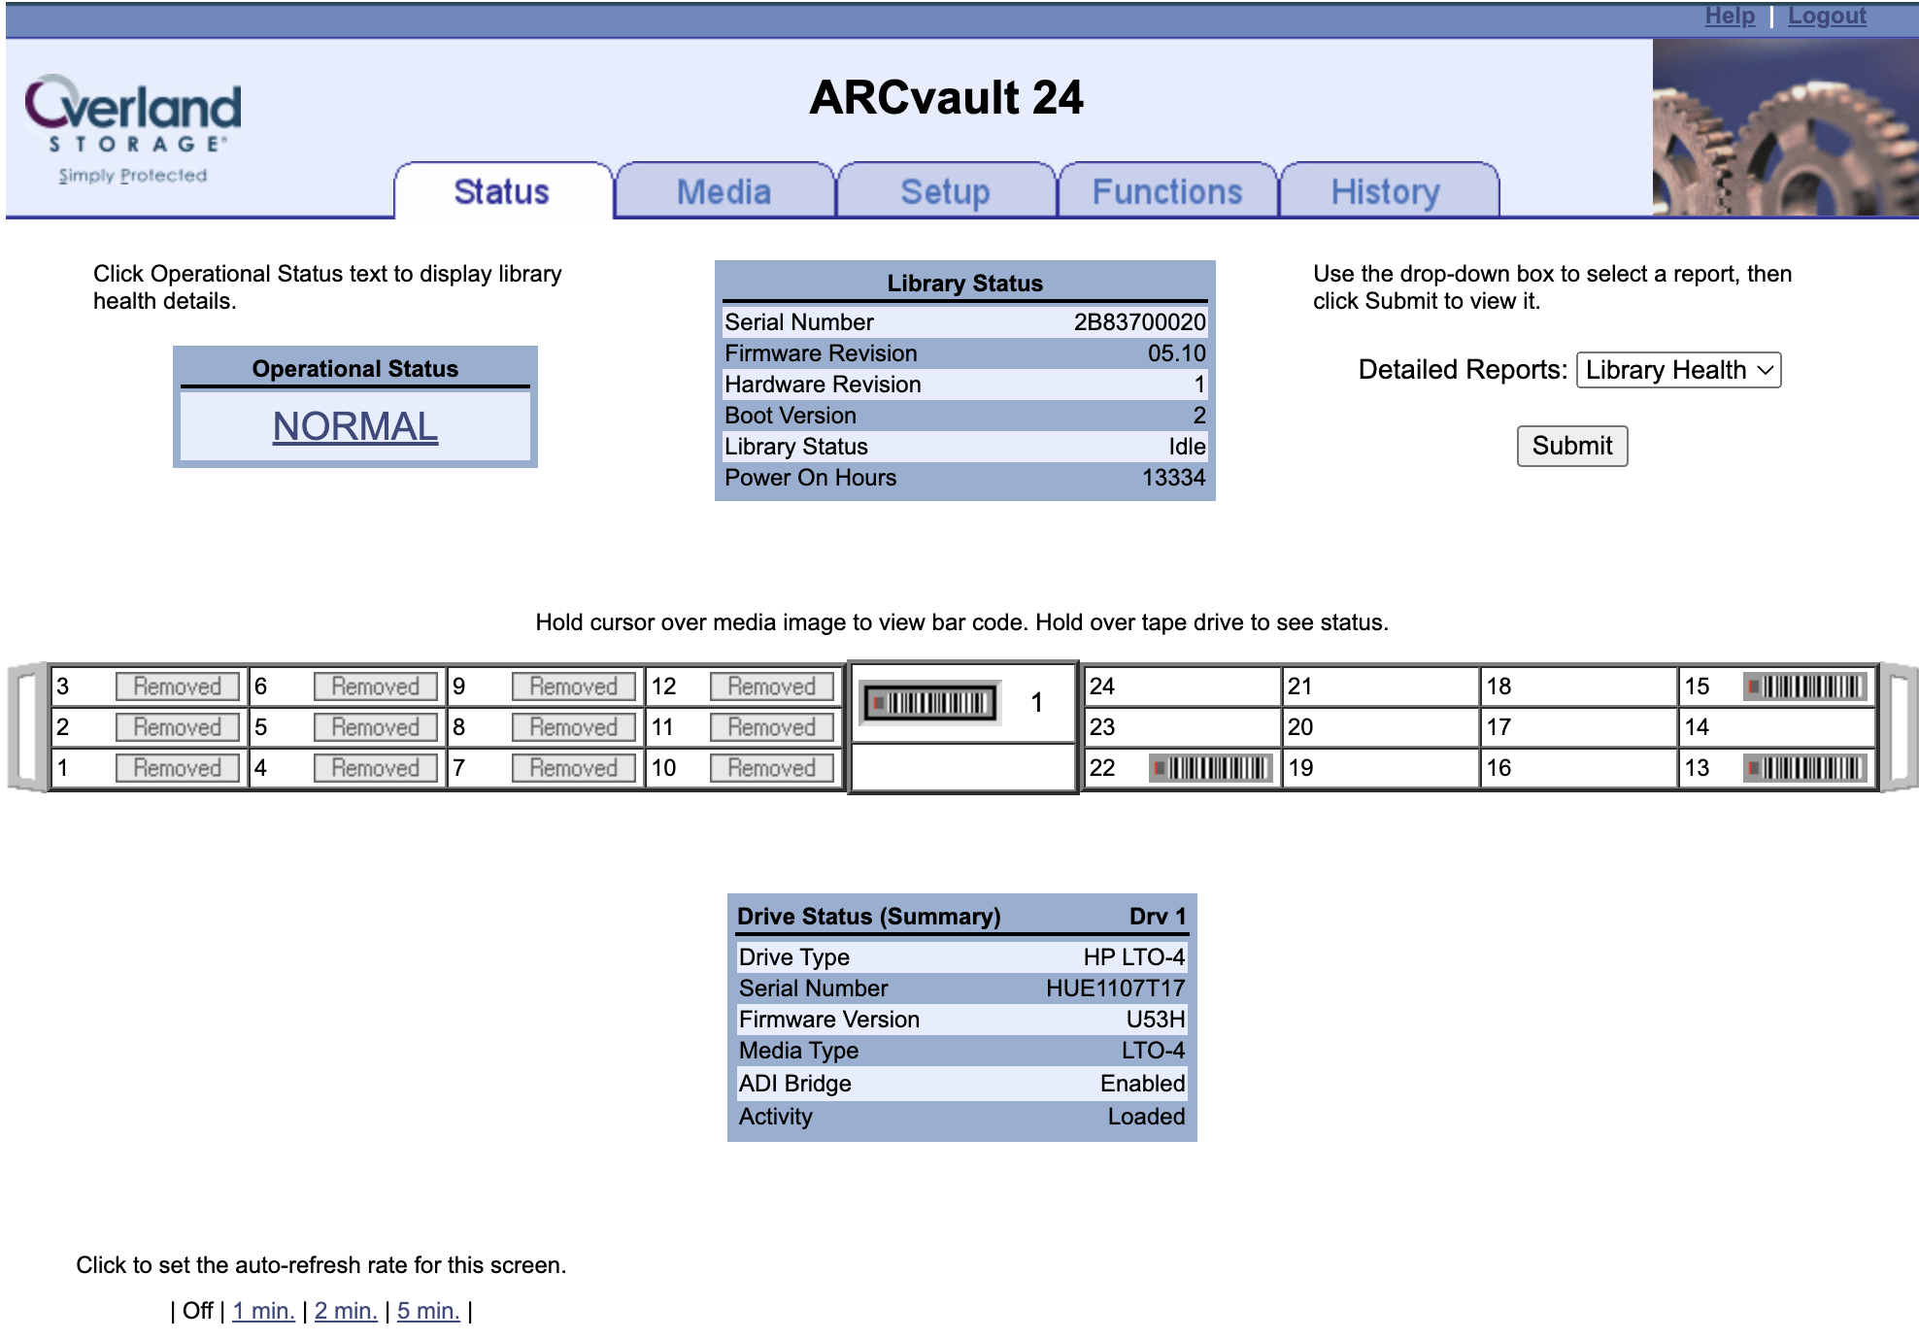Switch to the Media tab

tap(724, 191)
